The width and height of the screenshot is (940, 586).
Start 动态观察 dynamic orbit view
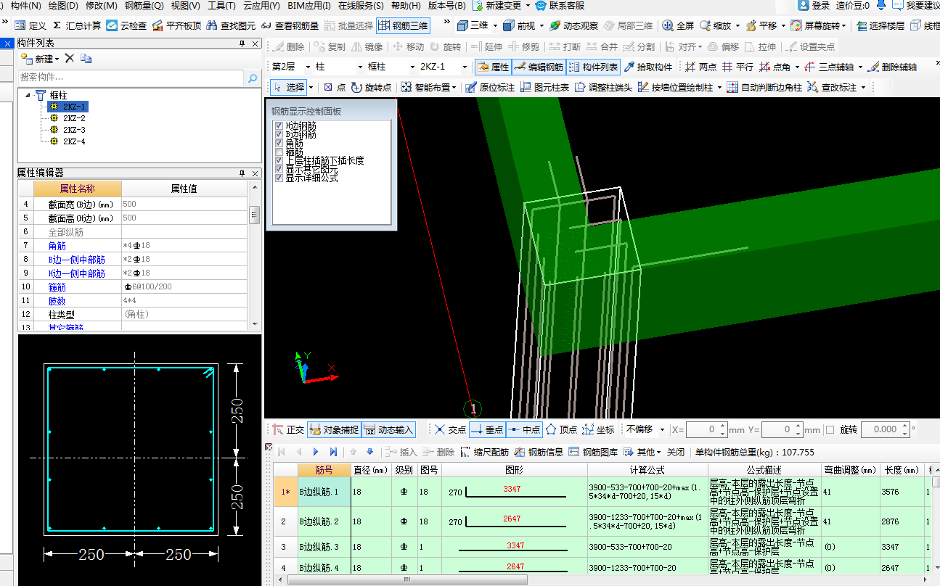tap(573, 25)
